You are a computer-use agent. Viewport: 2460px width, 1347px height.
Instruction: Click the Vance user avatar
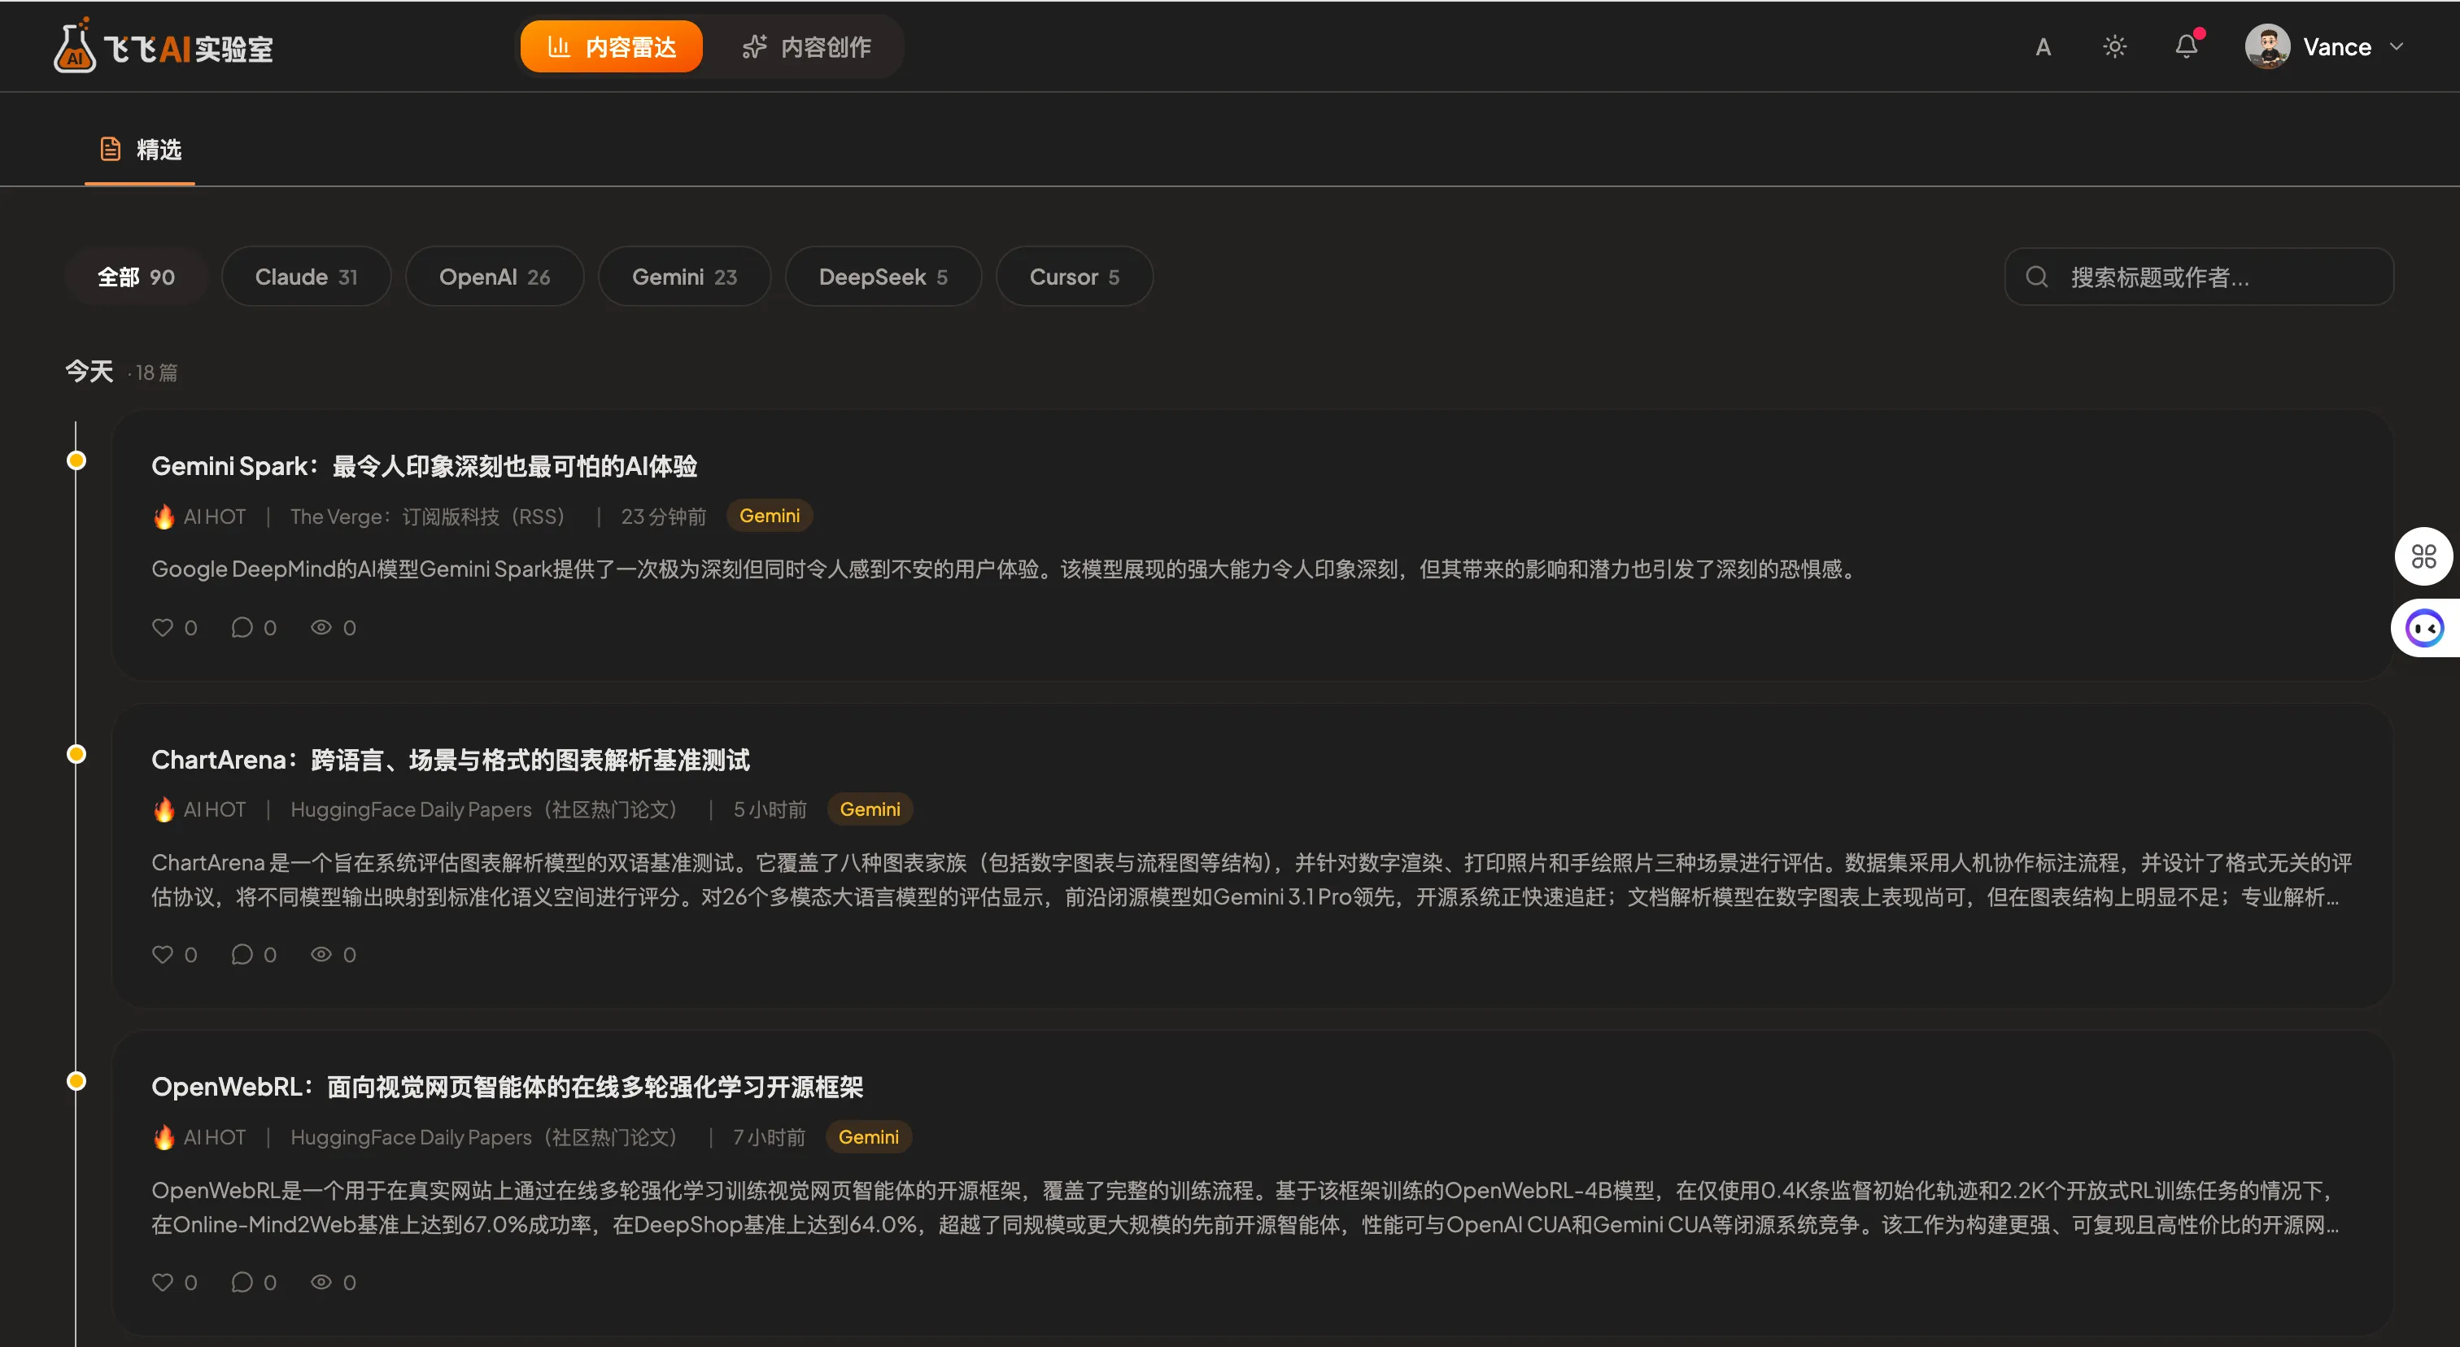pyautogui.click(x=2267, y=47)
